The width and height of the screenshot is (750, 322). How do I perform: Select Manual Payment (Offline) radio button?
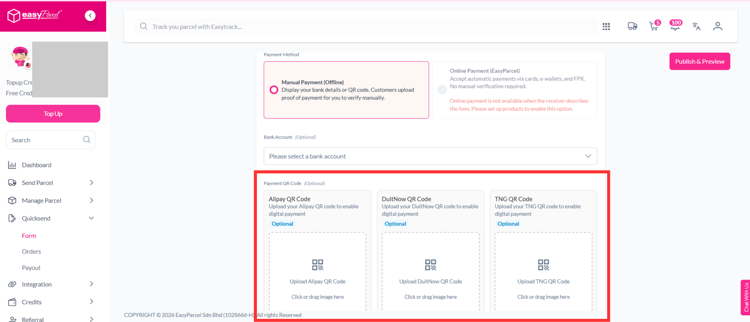[x=274, y=90]
